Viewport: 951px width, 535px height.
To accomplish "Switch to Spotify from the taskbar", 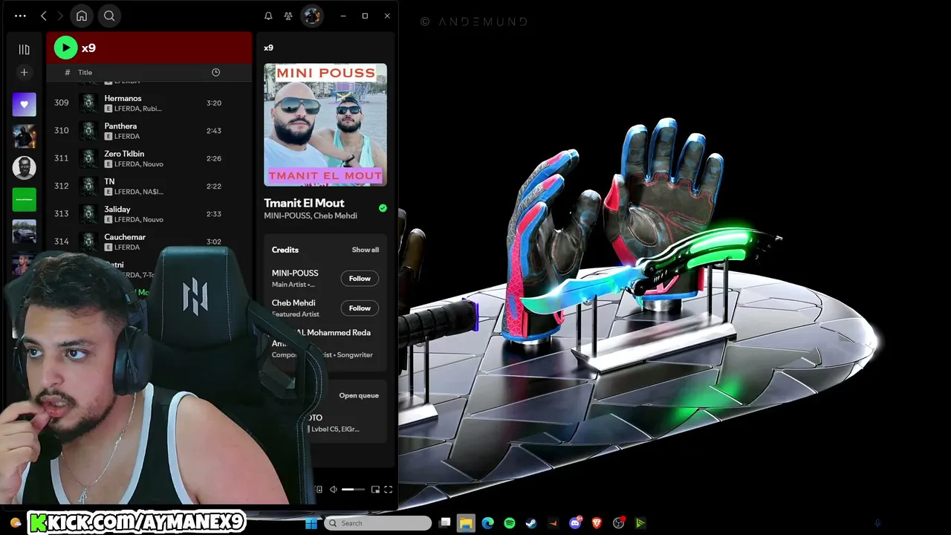I will pyautogui.click(x=510, y=523).
